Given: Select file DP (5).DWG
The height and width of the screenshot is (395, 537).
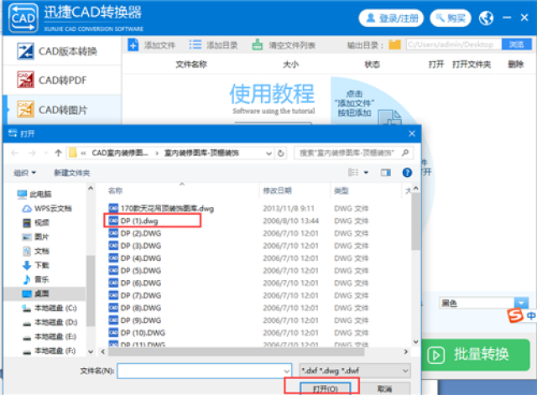Looking at the screenshot, I should (x=135, y=270).
